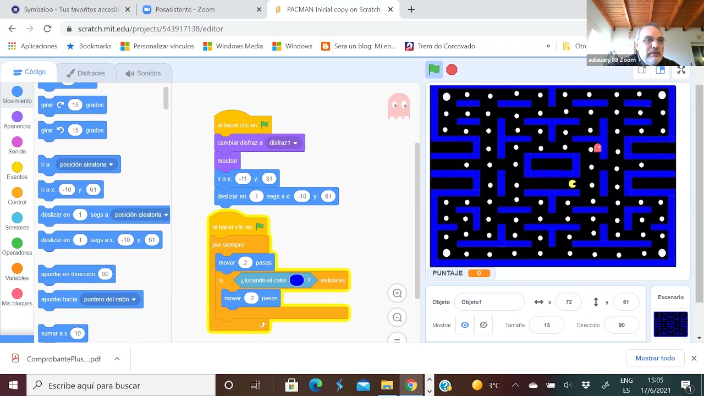
Task: Go back in browser history
Action: [x=12, y=29]
